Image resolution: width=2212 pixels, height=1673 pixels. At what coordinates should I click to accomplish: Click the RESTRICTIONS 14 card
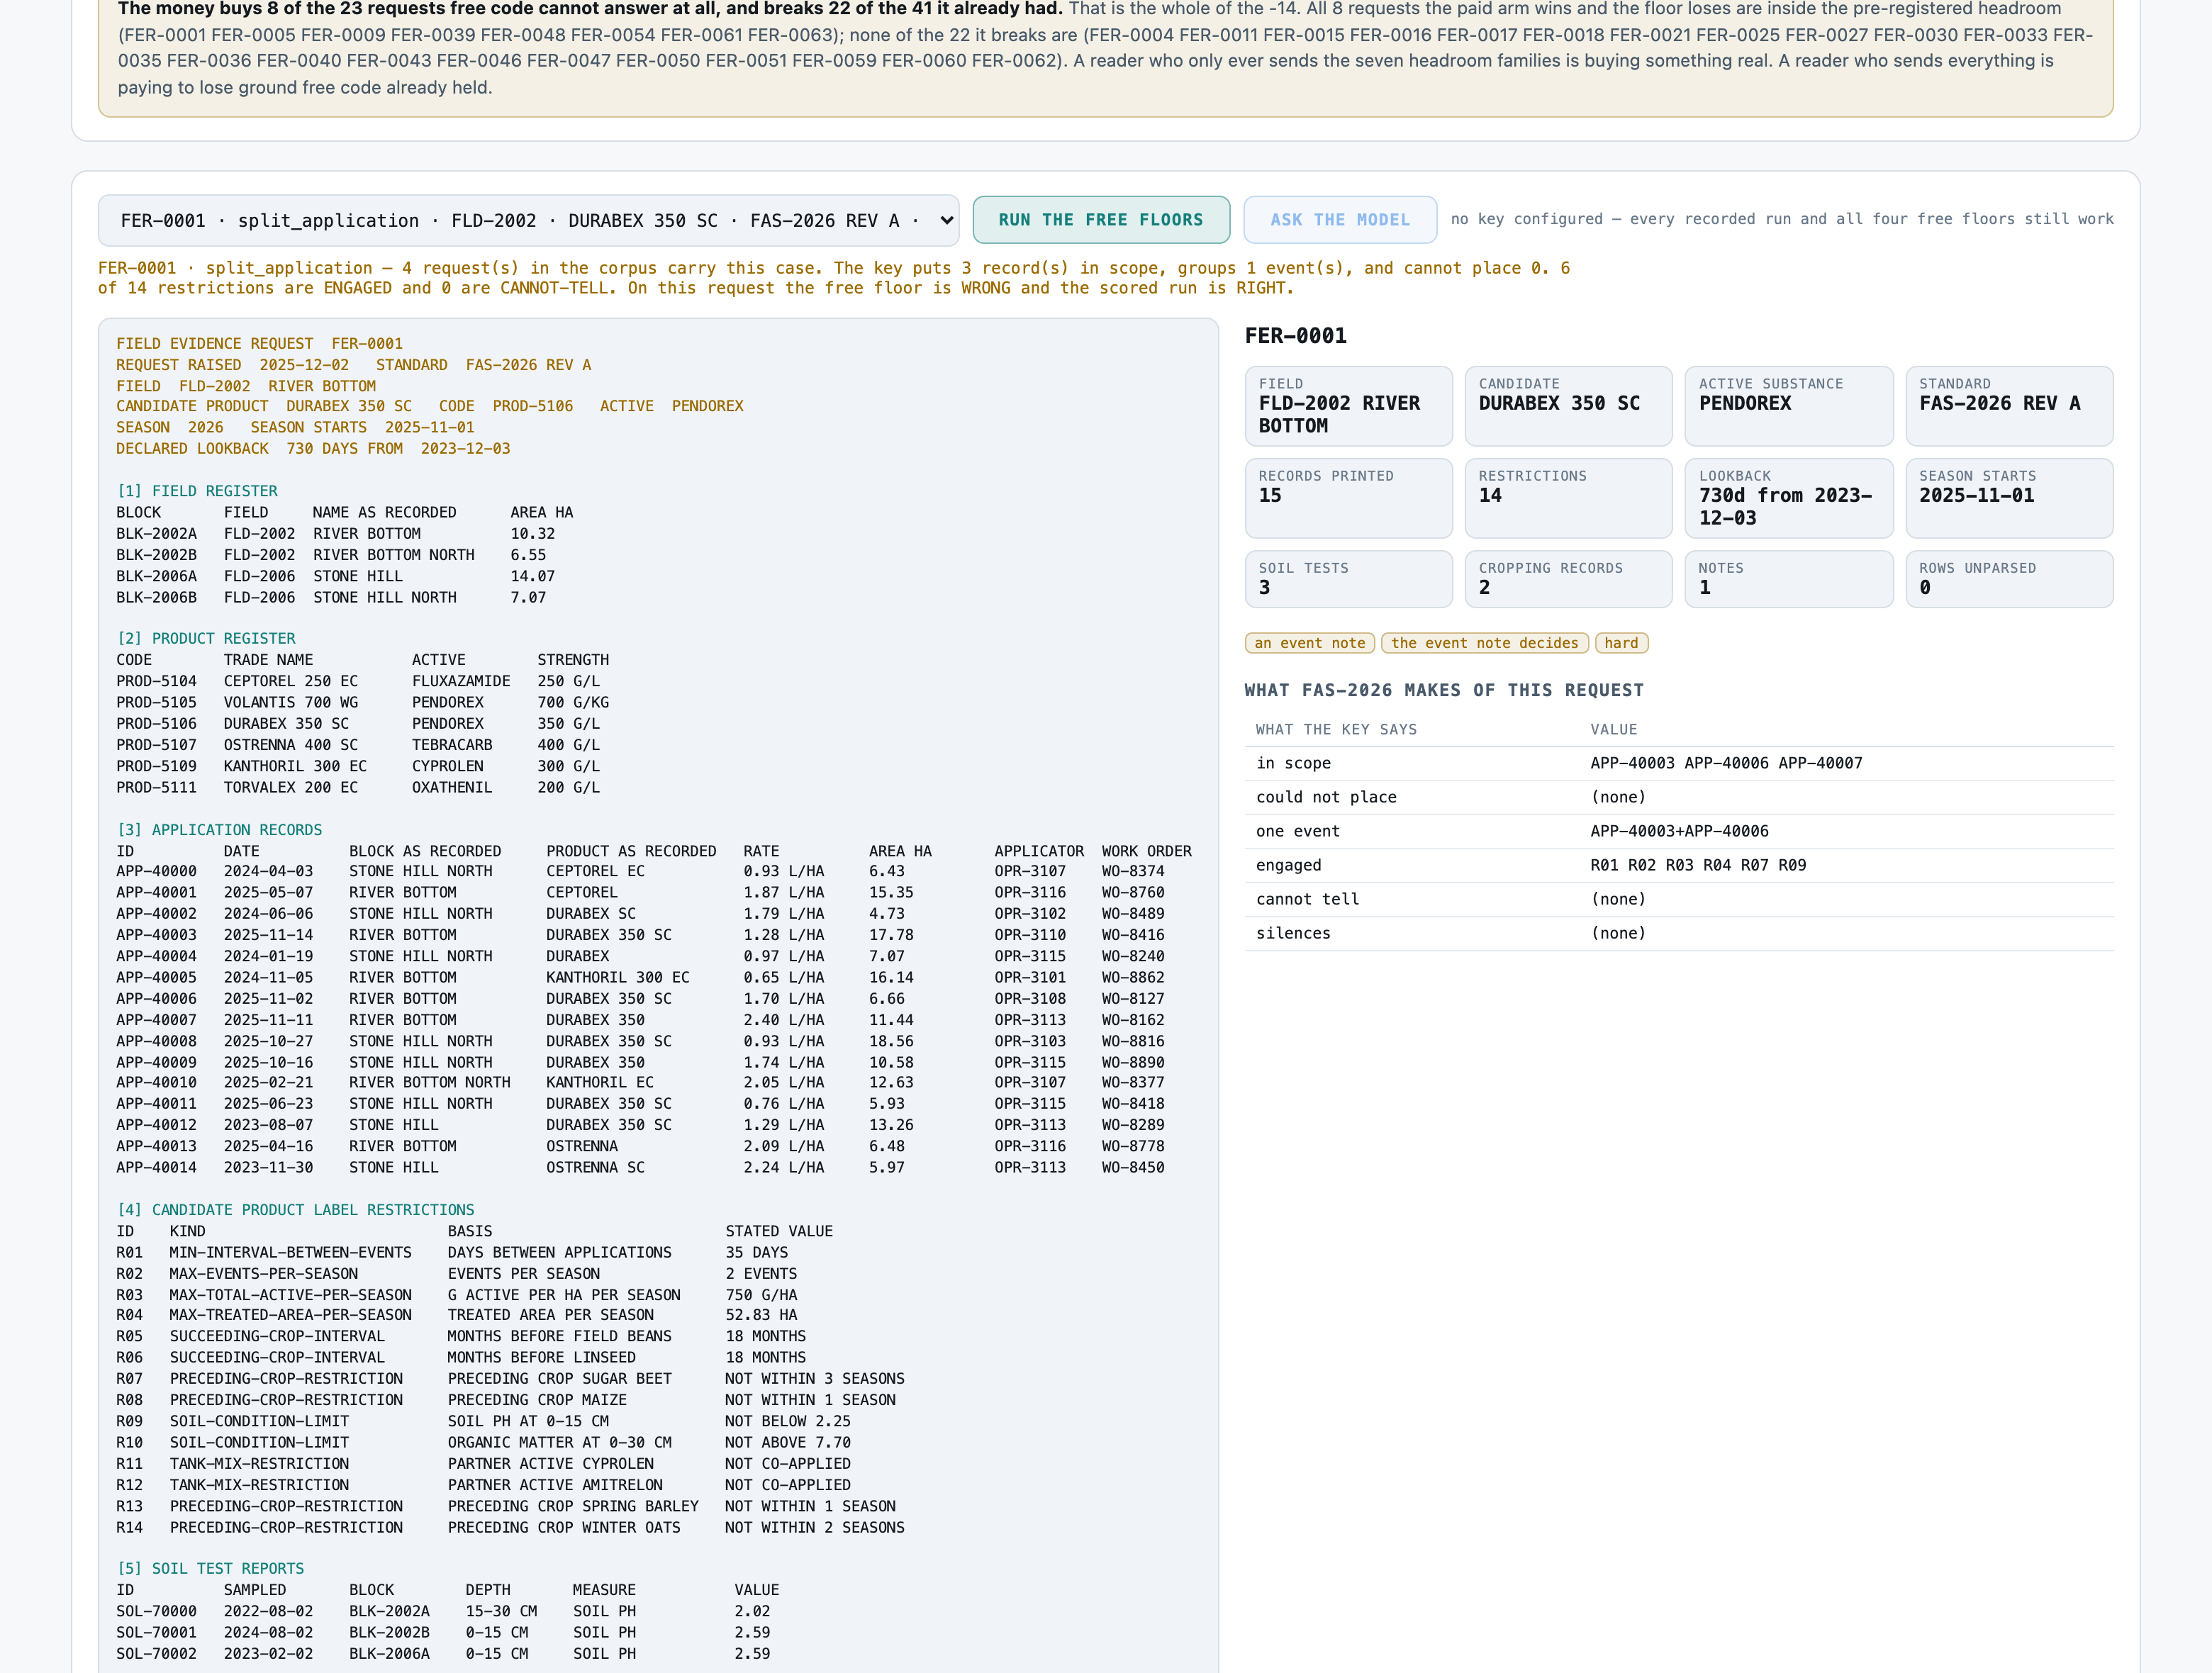coord(1568,498)
